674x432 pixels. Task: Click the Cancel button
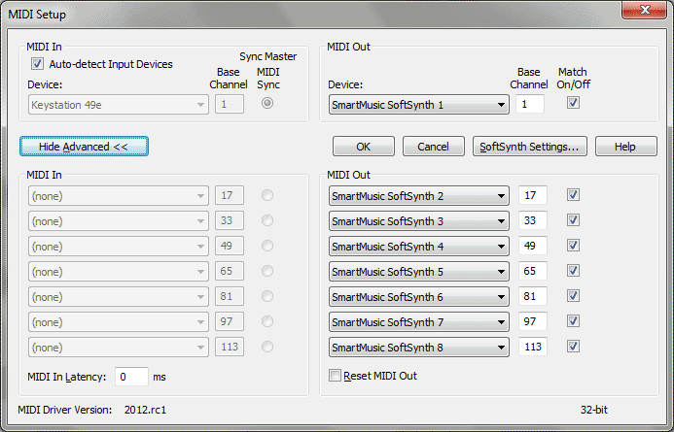pos(434,147)
